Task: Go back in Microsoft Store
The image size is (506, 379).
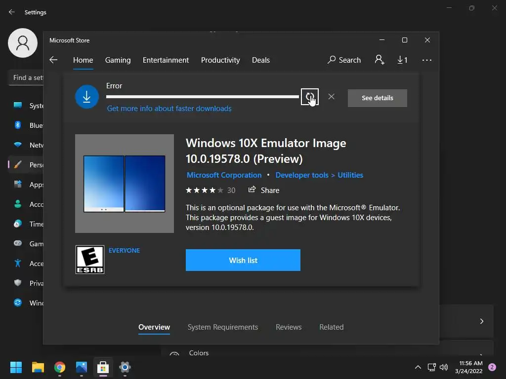Action: pos(53,60)
